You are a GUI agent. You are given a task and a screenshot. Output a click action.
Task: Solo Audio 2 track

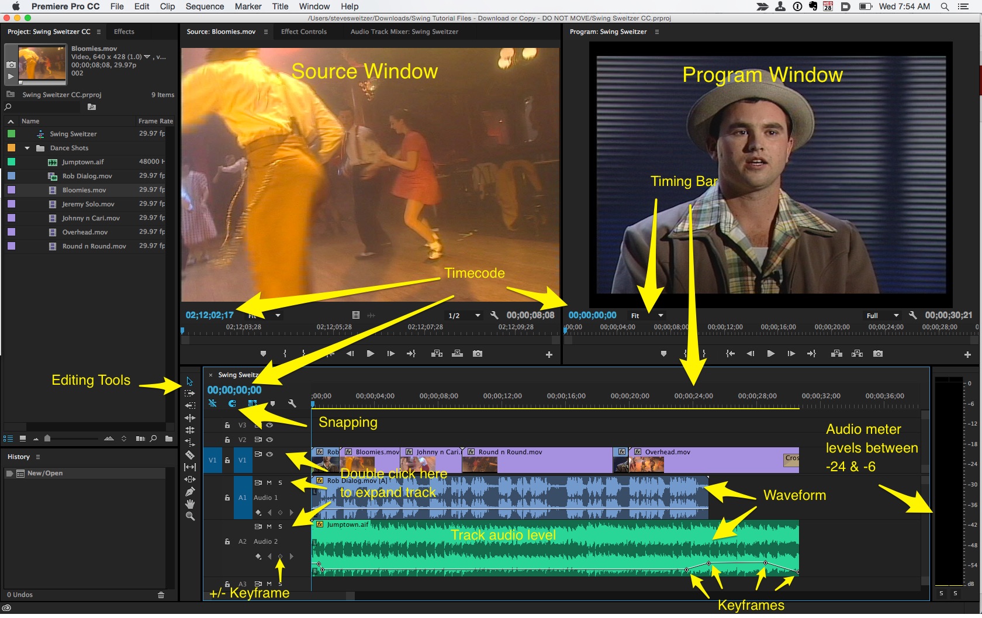280,527
